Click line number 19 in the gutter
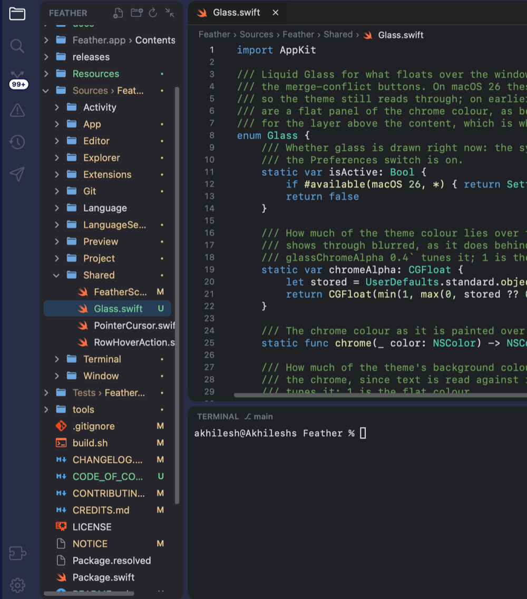 (x=209, y=270)
